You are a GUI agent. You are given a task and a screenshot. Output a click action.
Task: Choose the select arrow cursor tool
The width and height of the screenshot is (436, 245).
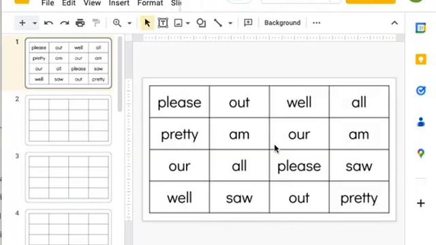147,23
